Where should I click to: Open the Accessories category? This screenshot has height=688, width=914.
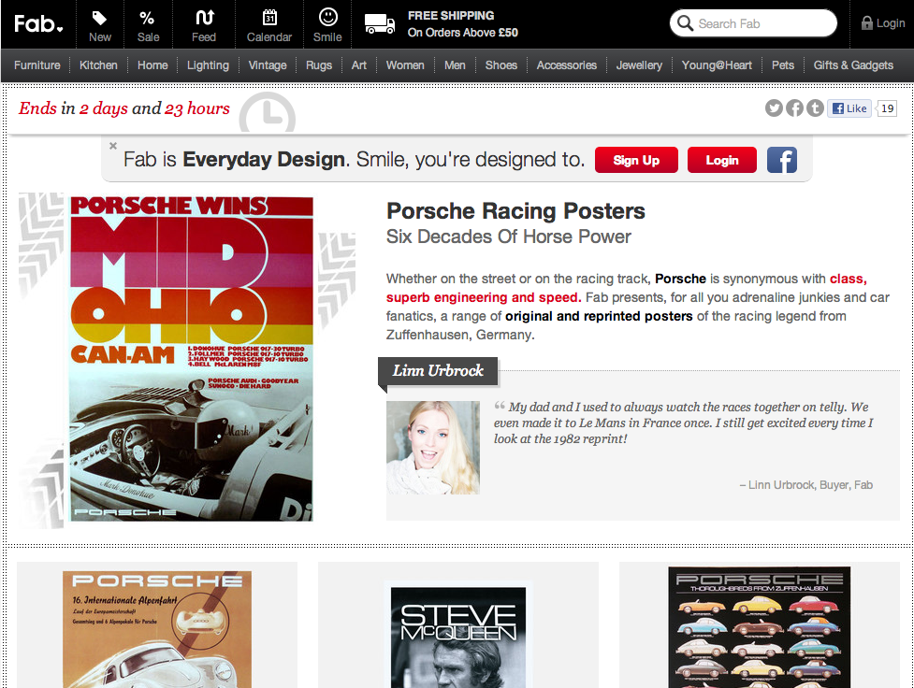(567, 65)
